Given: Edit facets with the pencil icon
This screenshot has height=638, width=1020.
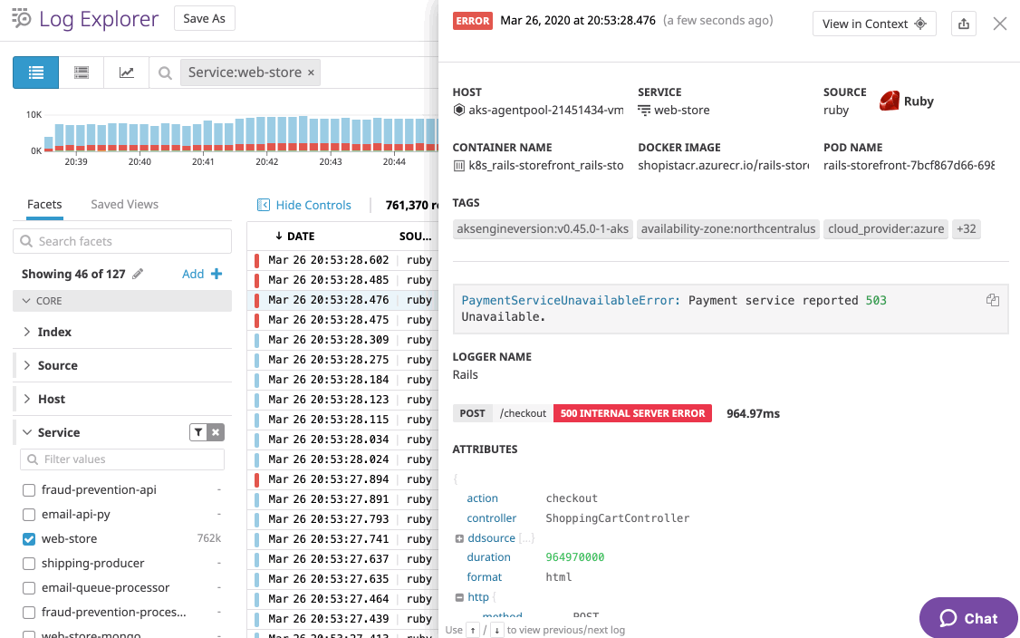Looking at the screenshot, I should tap(138, 274).
